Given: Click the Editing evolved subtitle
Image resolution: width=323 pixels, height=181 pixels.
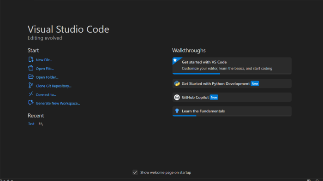Looking at the screenshot, I should pos(45,38).
